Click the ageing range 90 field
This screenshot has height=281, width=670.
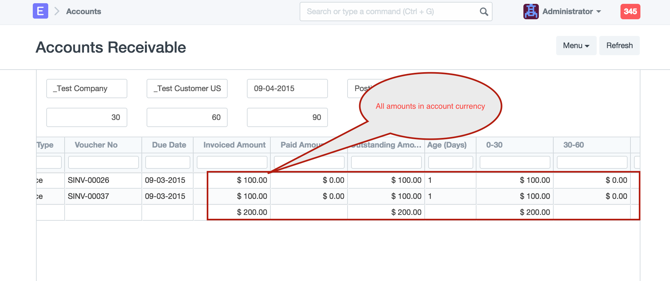(x=287, y=117)
